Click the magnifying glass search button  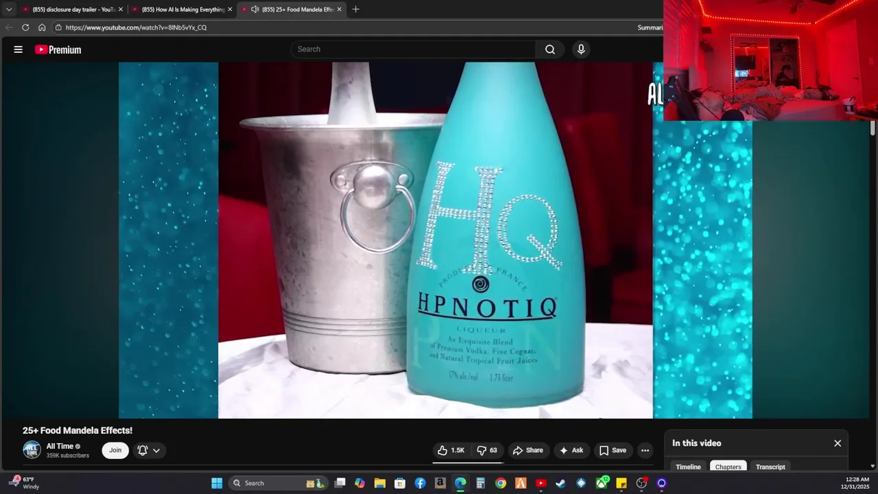tap(550, 49)
